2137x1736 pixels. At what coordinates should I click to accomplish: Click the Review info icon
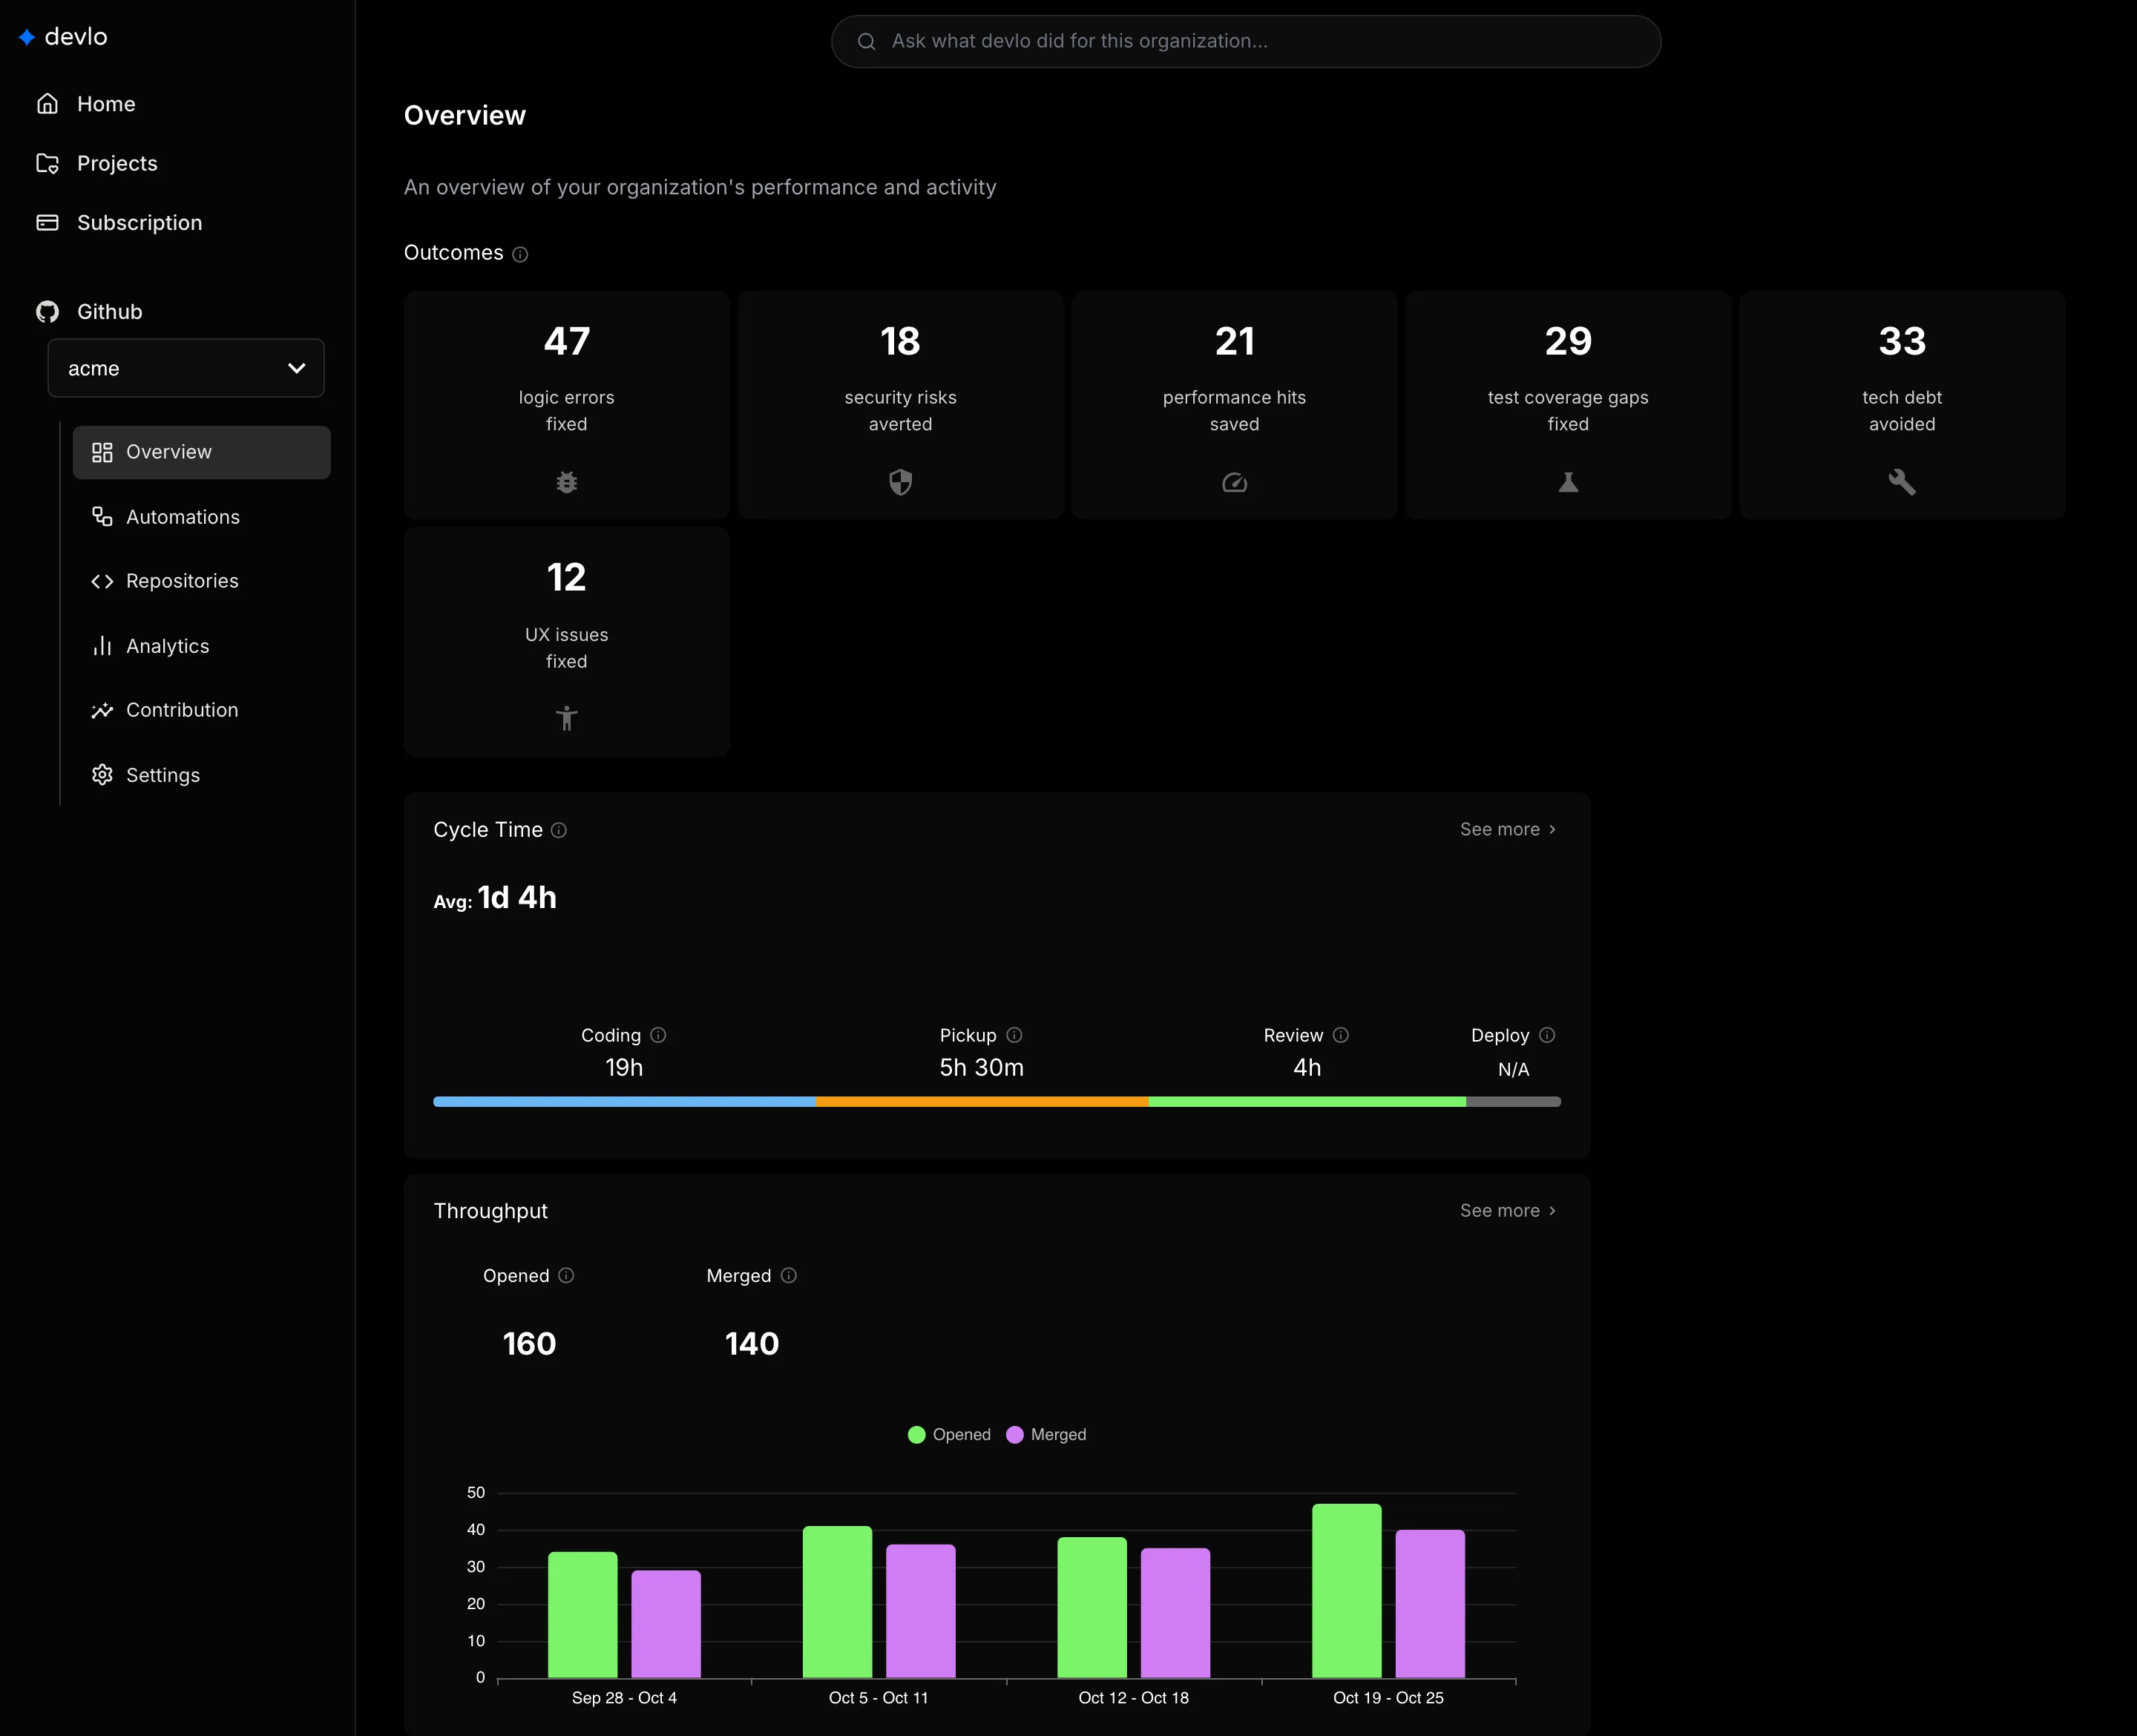1341,1035
